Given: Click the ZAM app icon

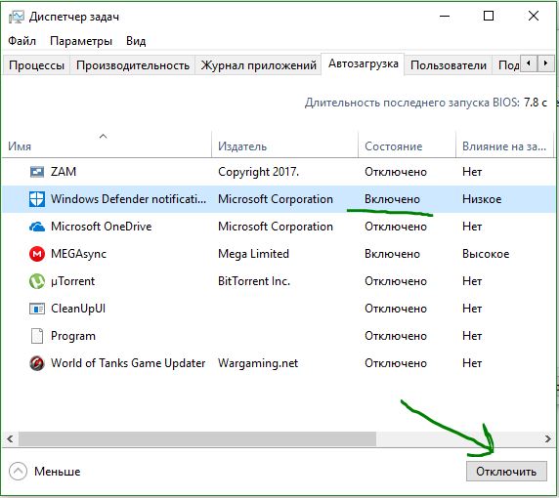Looking at the screenshot, I should coord(37,172).
